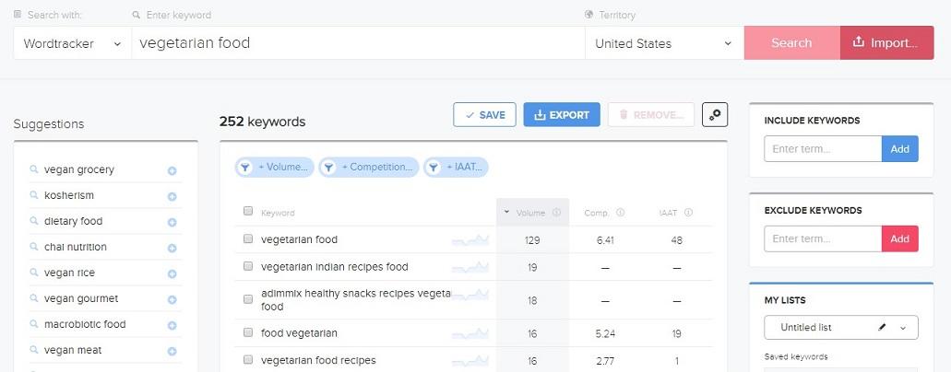The image size is (951, 372).
Task: Click the IAAT info icon
Action: 688,213
